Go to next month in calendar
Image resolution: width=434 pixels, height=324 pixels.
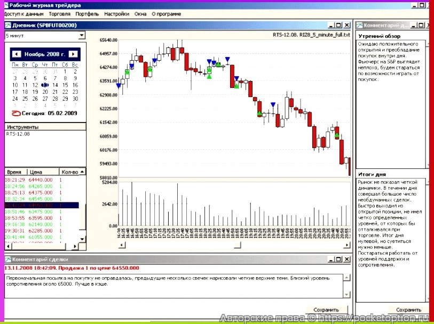[72, 54]
